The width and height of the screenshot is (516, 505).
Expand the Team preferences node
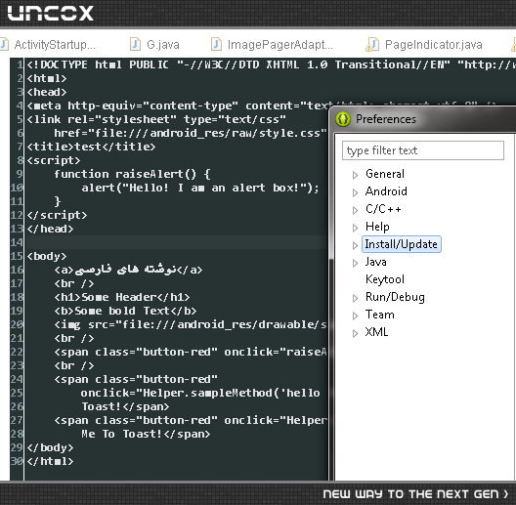click(355, 316)
